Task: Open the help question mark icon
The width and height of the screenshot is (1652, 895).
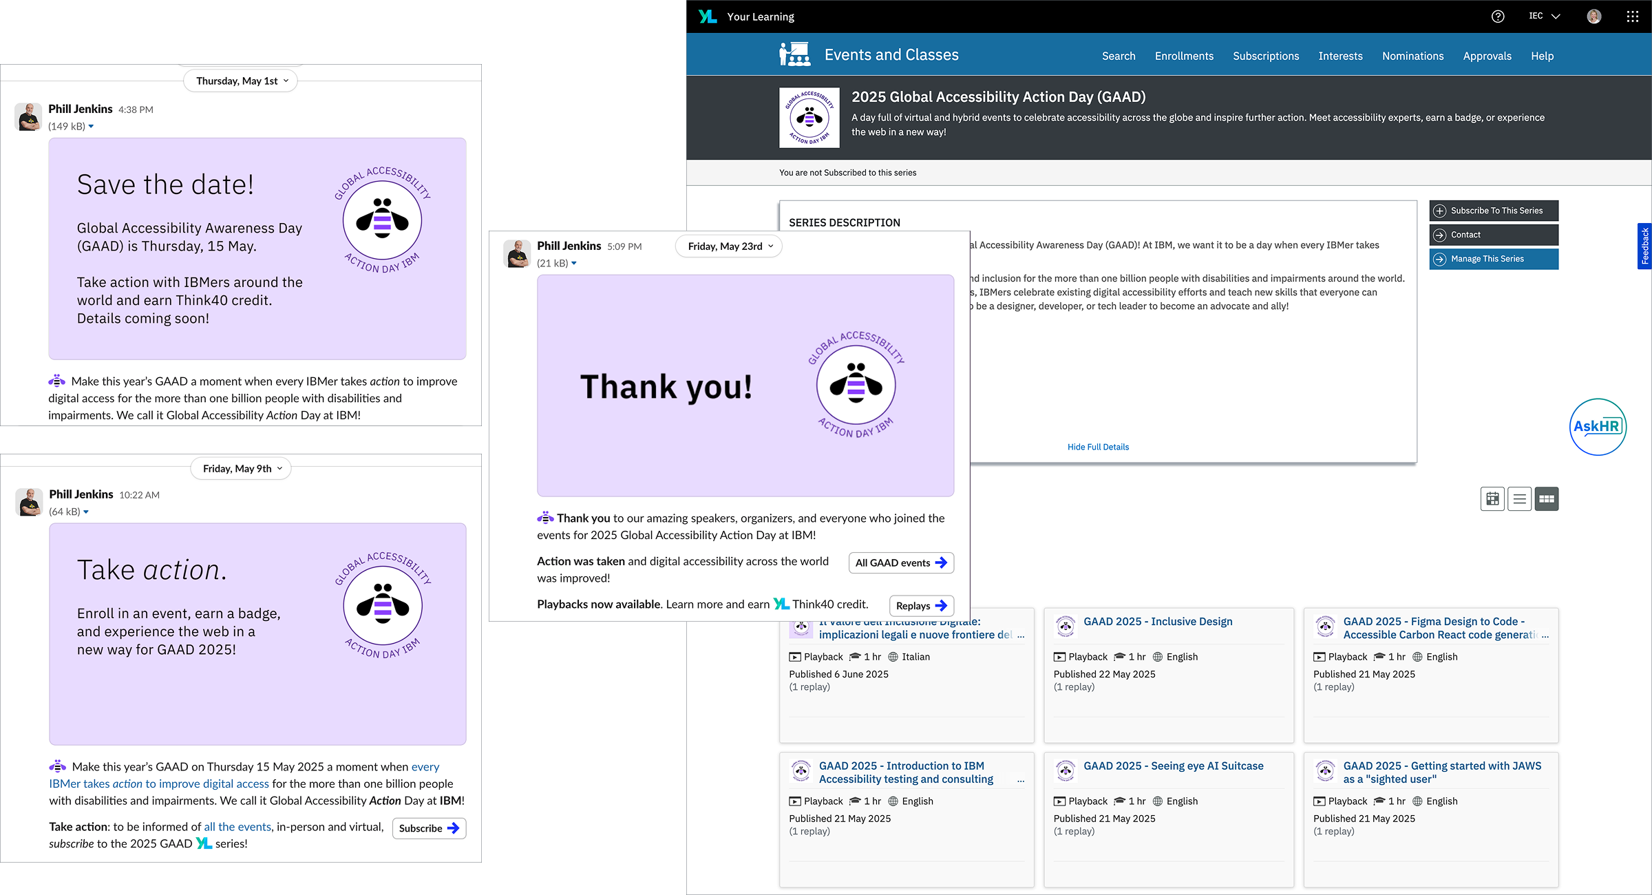Action: 1498,16
